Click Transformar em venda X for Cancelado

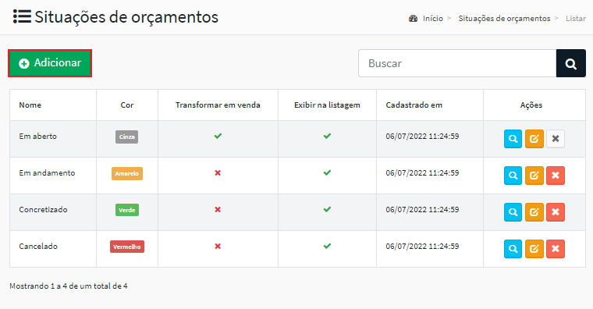(218, 247)
